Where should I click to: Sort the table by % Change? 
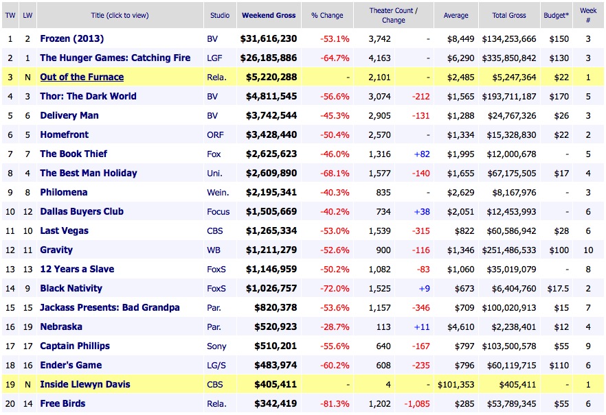327,14
